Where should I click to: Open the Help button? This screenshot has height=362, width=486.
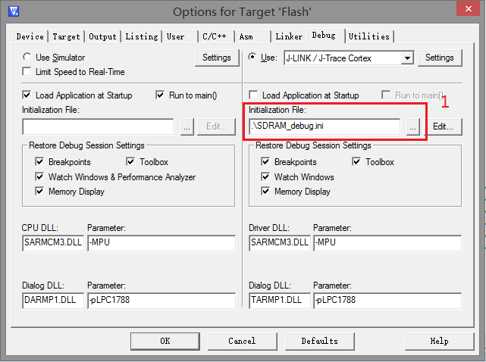coord(440,342)
